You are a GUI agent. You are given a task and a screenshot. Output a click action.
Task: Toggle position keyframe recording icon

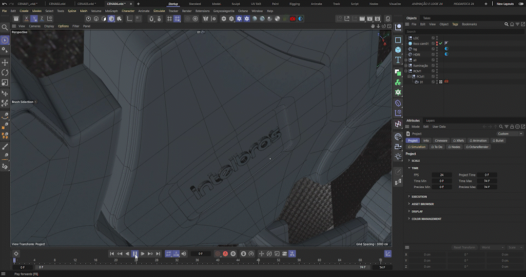[x=261, y=254]
